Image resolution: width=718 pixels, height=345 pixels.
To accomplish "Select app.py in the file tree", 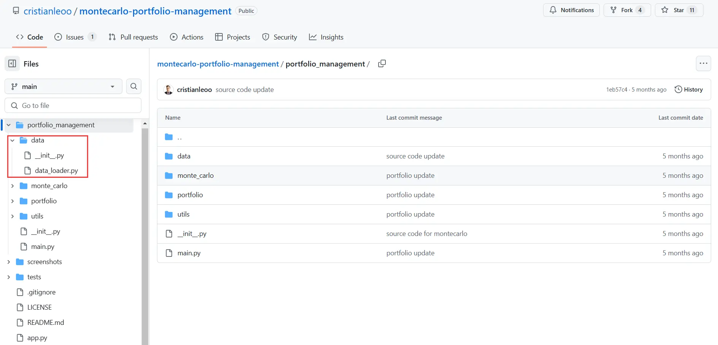I will point(37,338).
